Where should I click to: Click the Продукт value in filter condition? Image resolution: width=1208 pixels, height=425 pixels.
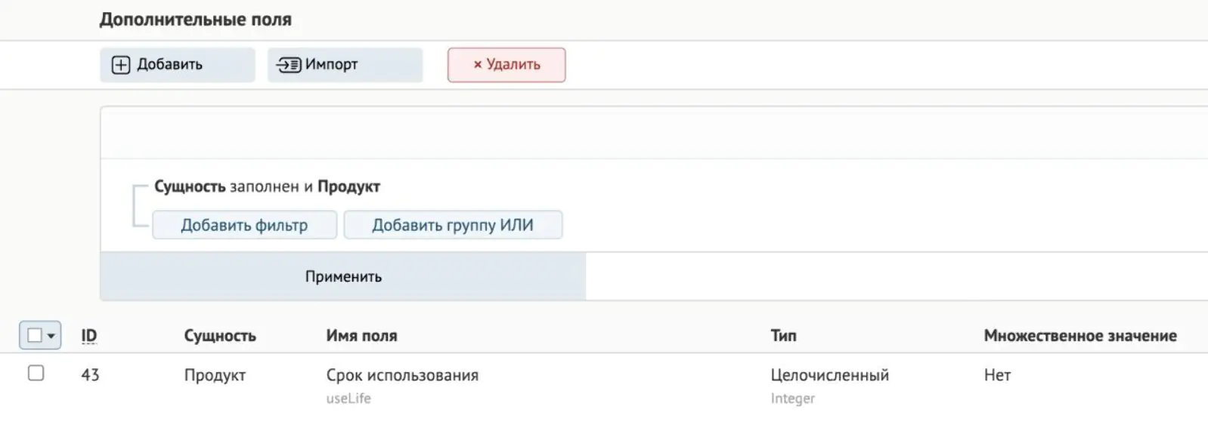(x=348, y=186)
